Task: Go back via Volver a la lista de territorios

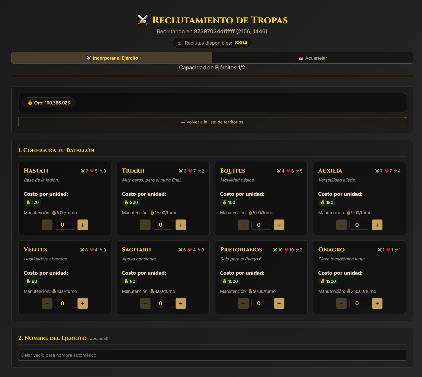Action: click(x=212, y=122)
